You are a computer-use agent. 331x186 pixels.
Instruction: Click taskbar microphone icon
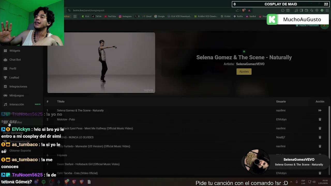[x=297, y=182]
